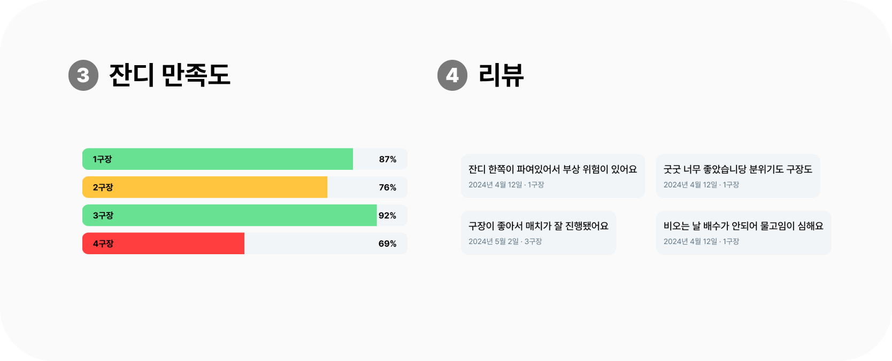Click the 76% value label
This screenshot has height=361, width=892.
point(388,187)
